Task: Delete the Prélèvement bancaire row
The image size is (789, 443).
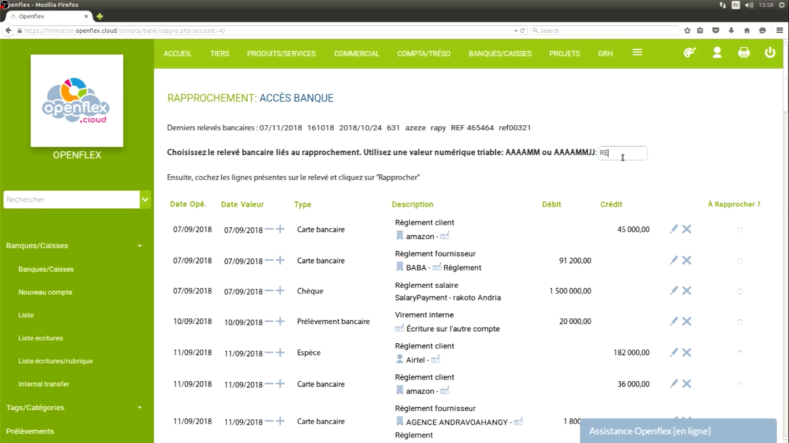Action: tap(687, 321)
